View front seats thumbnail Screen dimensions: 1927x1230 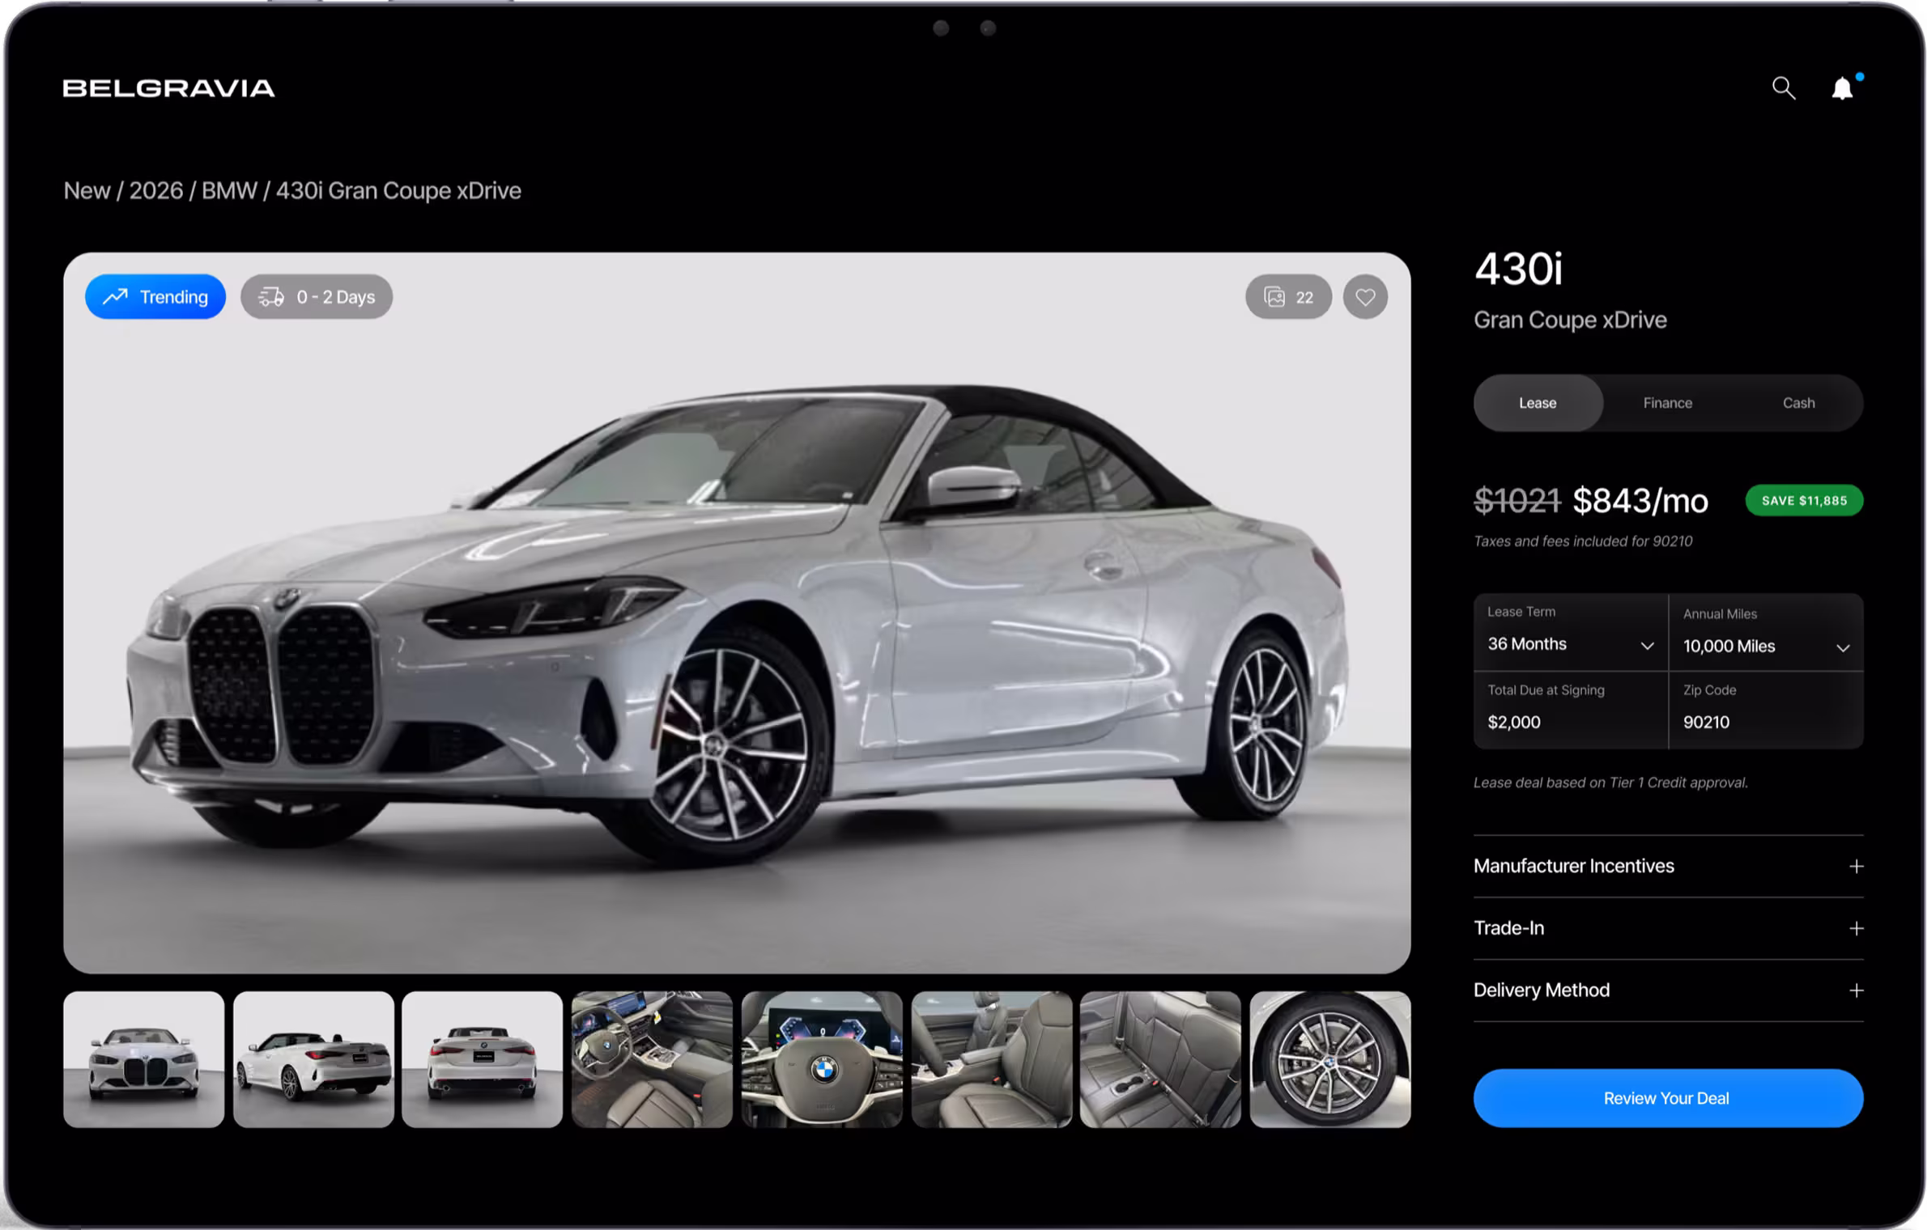click(992, 1059)
